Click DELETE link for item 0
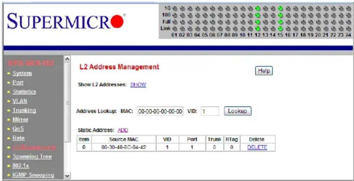 [257, 147]
